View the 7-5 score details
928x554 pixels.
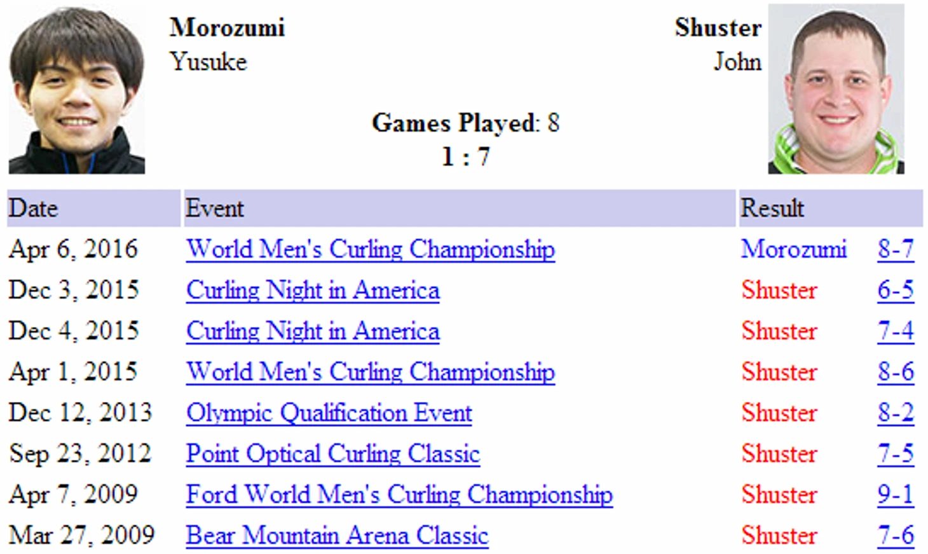pyautogui.click(x=896, y=454)
